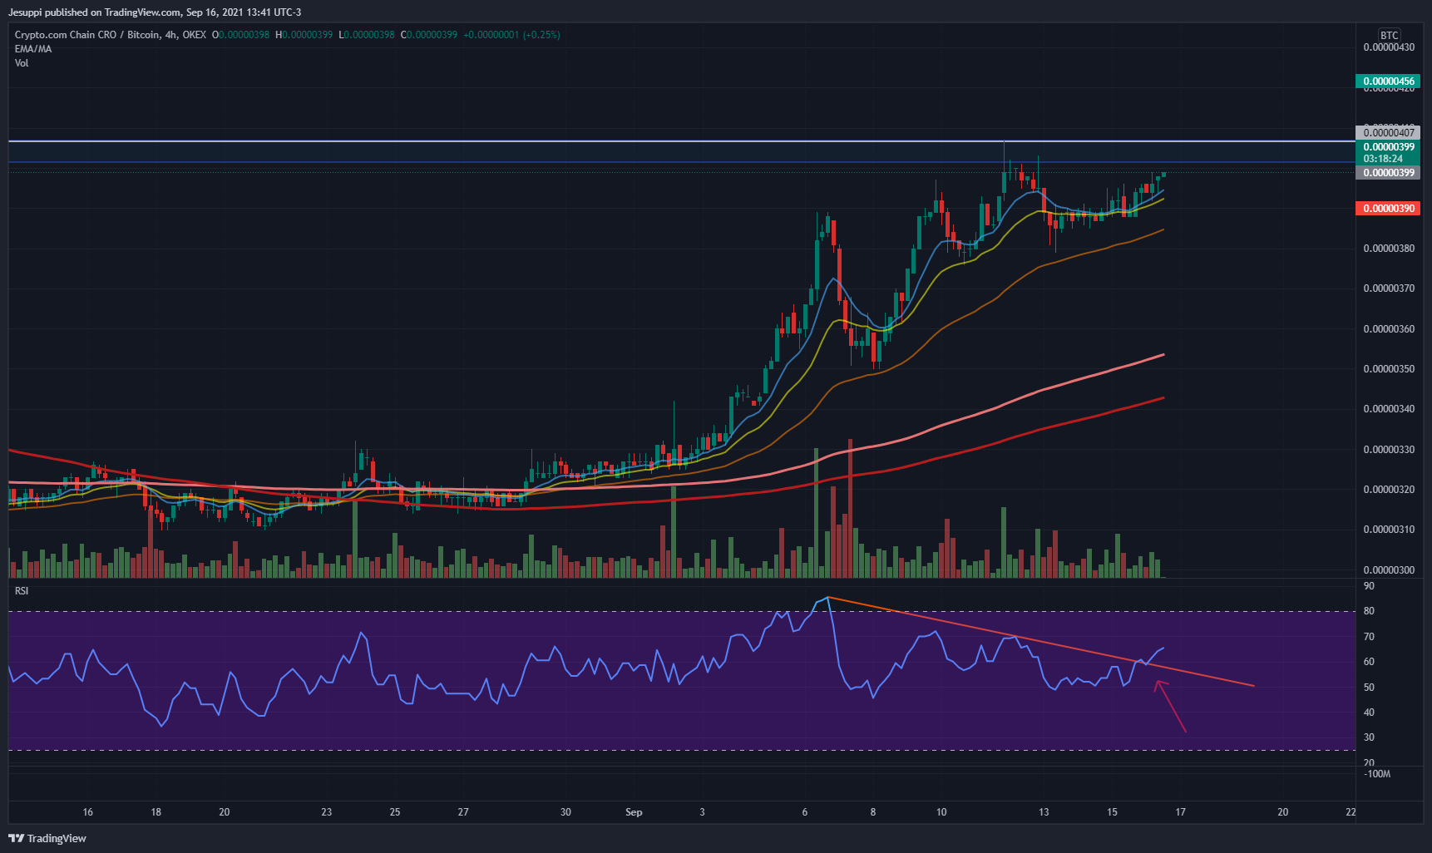Click the RSI scale value 80

coord(1369,611)
